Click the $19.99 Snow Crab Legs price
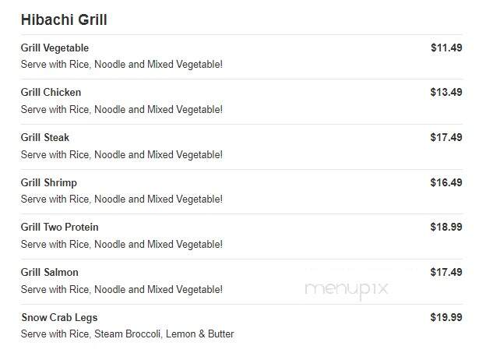The image size is (486, 353). point(446,317)
